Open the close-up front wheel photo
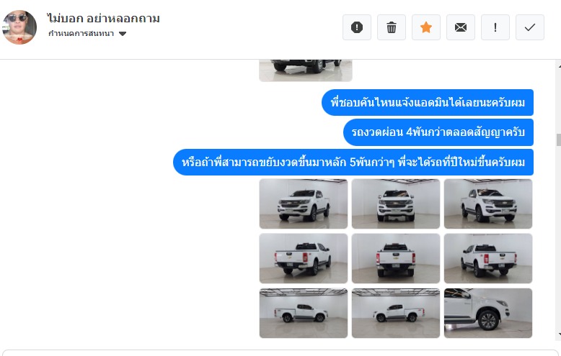This screenshot has height=356, width=561. [x=488, y=313]
